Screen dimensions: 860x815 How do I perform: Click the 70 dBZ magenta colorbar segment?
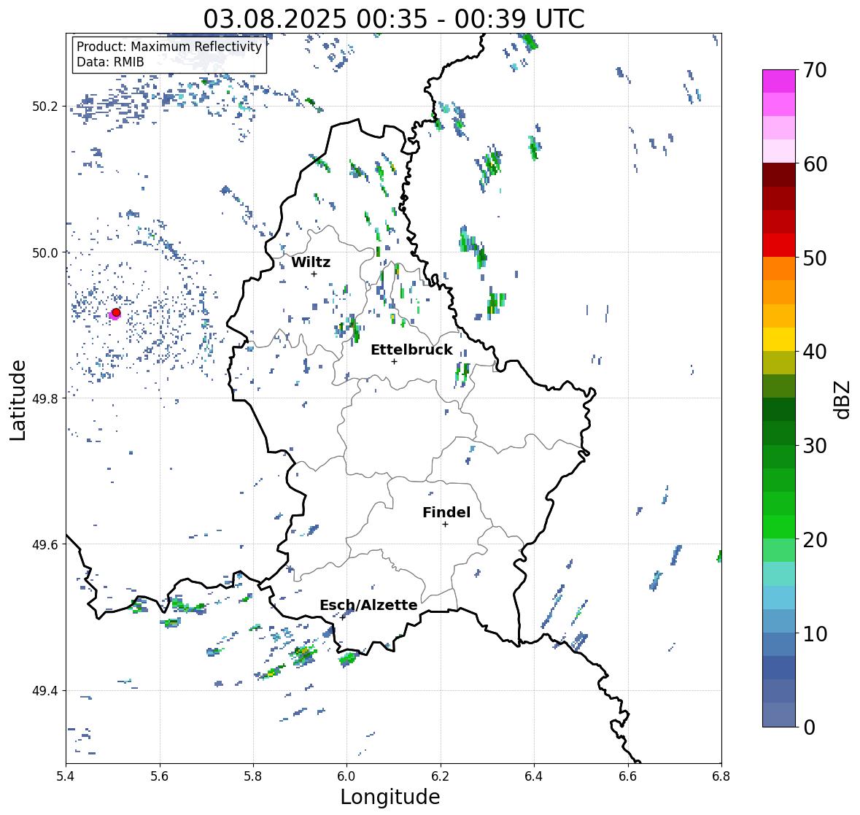pyautogui.click(x=779, y=81)
